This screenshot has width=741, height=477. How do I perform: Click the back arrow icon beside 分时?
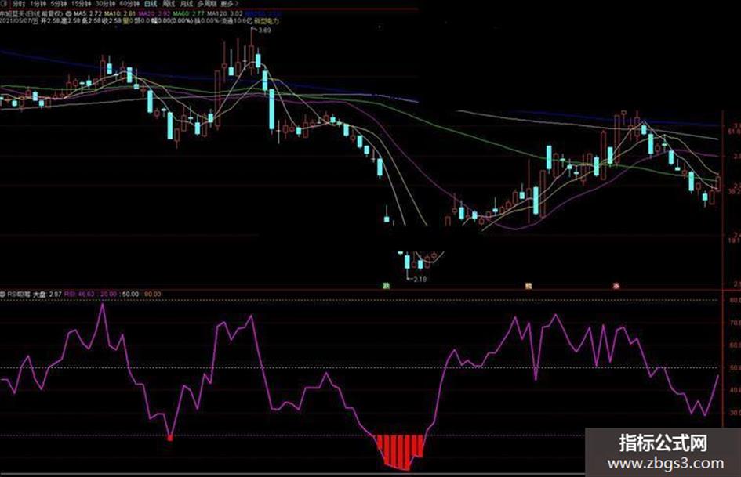[x=5, y=4]
